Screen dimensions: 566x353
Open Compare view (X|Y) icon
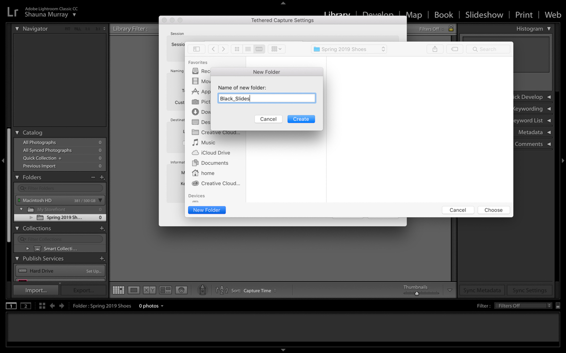pos(150,290)
